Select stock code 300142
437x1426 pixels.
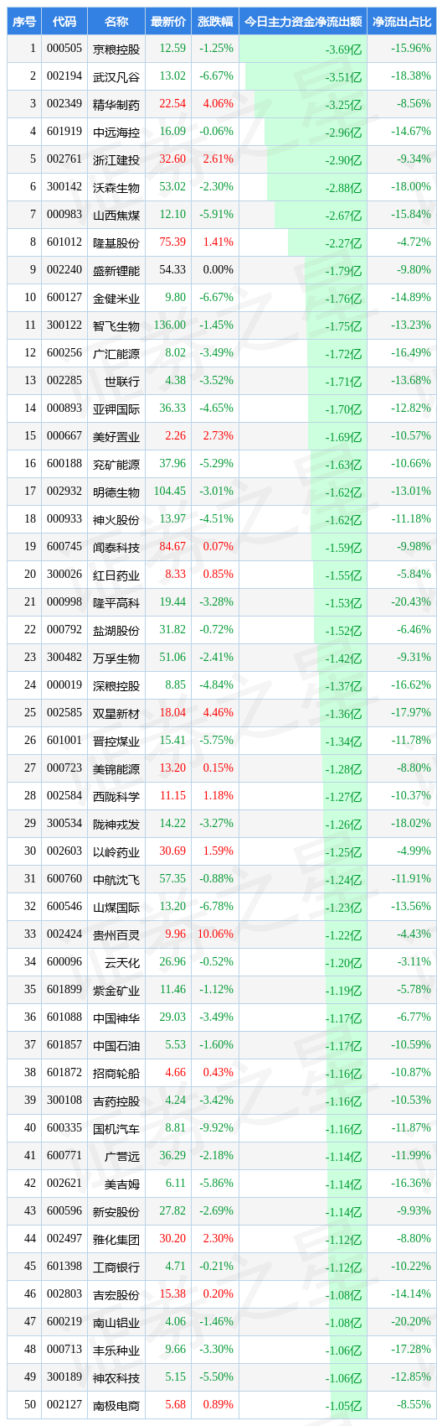(64, 187)
